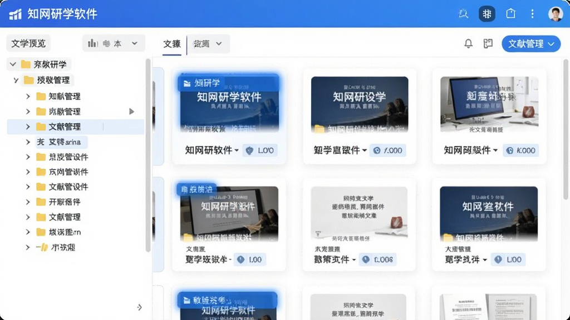Viewport: 570px width, 320px height.
Task: Click shield icon next to L0'0 value
Action: [249, 150]
